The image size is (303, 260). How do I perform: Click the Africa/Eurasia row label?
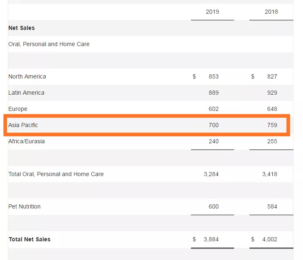pos(27,141)
